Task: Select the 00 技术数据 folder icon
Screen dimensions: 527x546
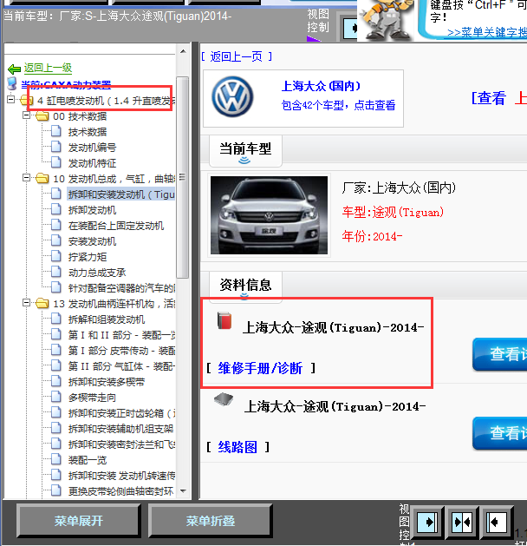Action: [42, 115]
